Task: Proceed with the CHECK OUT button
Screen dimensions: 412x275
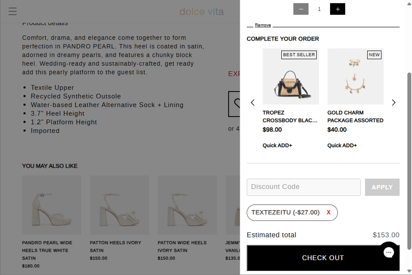Action: click(323, 258)
